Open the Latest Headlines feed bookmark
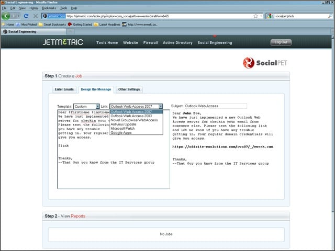The image size is (335, 251). [107, 25]
